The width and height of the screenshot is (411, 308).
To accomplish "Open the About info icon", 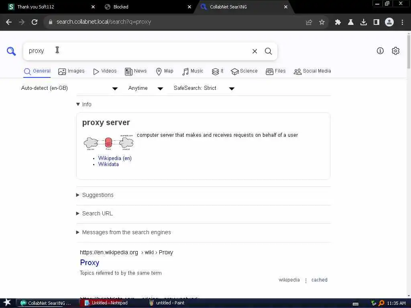I will (380, 51).
